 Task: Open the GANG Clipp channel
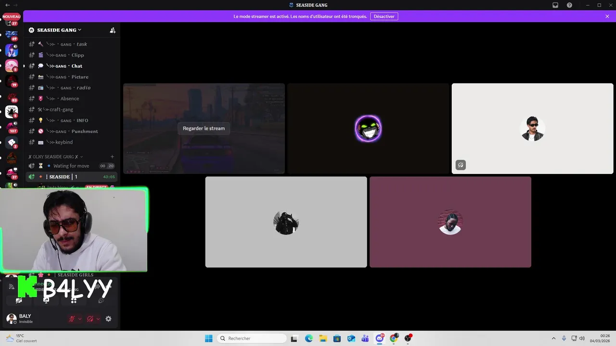coord(71,55)
